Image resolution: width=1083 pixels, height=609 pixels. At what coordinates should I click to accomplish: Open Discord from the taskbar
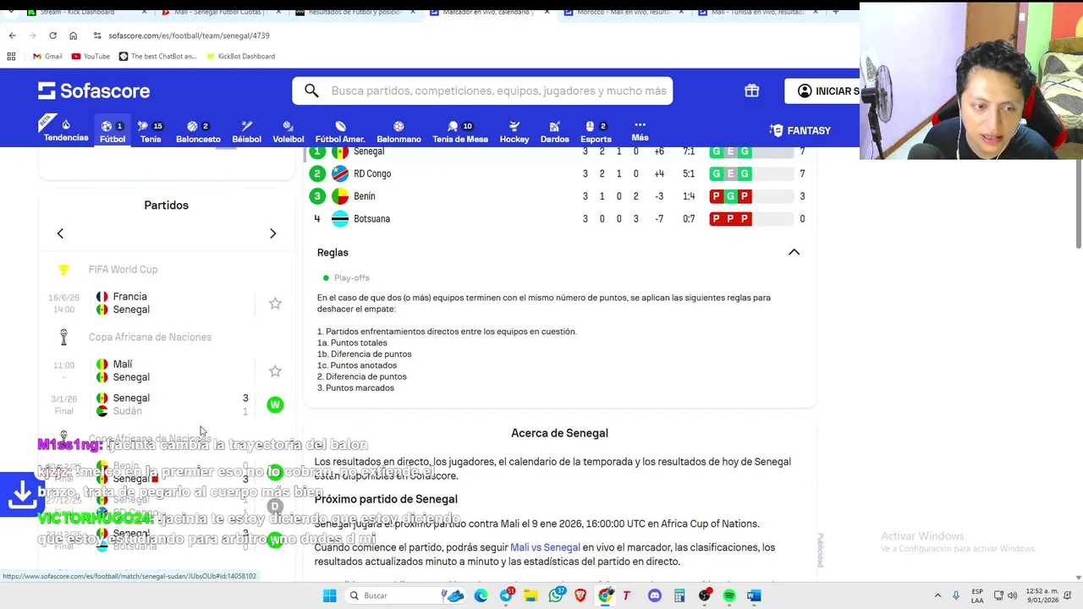point(655,595)
